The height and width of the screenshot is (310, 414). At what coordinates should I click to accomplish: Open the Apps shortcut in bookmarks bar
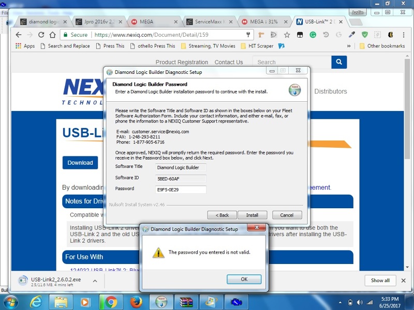click(25, 46)
